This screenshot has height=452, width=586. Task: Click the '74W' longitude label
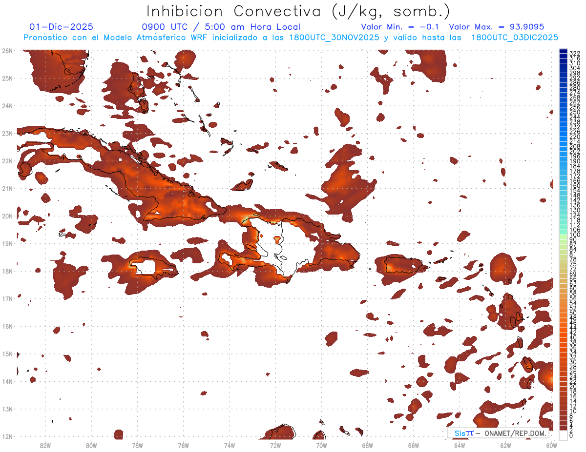(230, 445)
